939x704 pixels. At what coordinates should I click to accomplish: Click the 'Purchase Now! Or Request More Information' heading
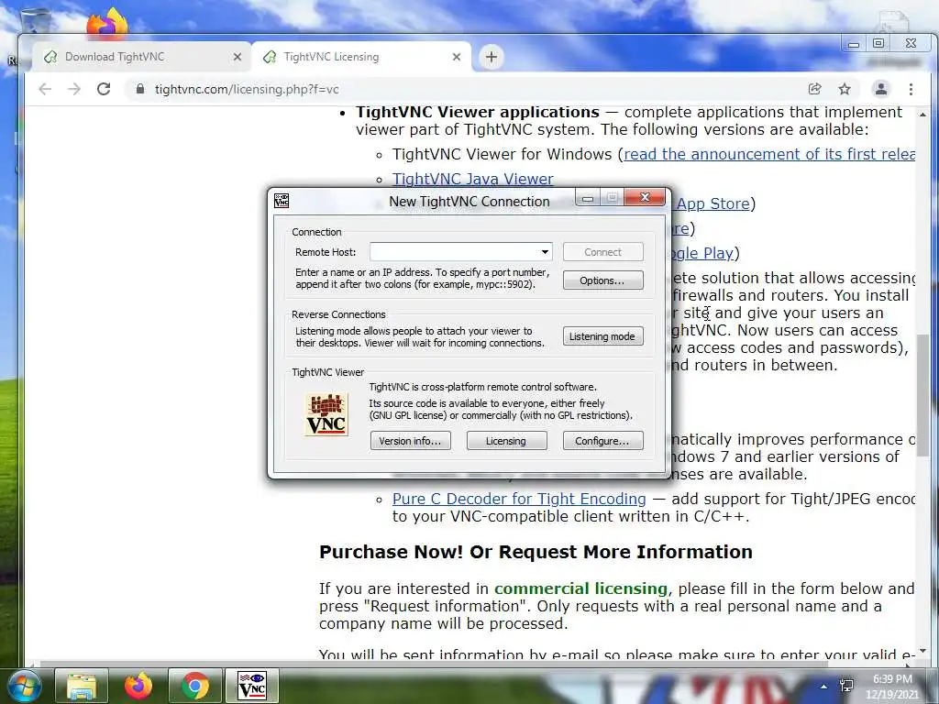tap(536, 551)
